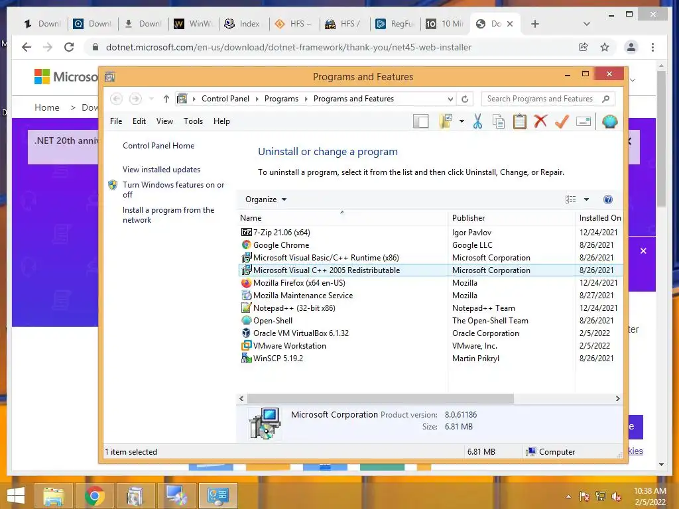
Task: Open the Help menu
Action: click(221, 121)
